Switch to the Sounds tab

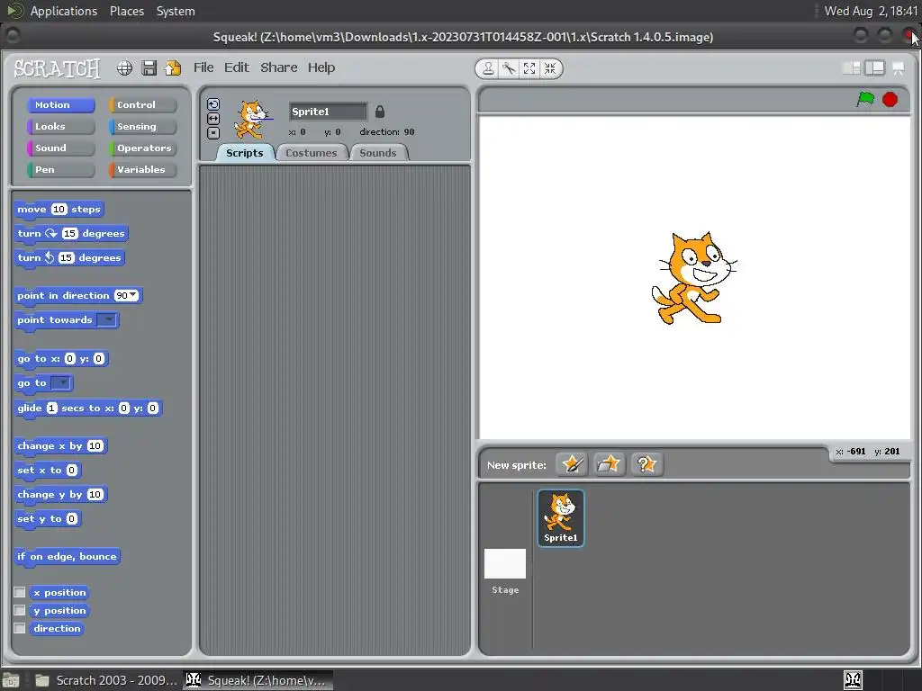(378, 153)
